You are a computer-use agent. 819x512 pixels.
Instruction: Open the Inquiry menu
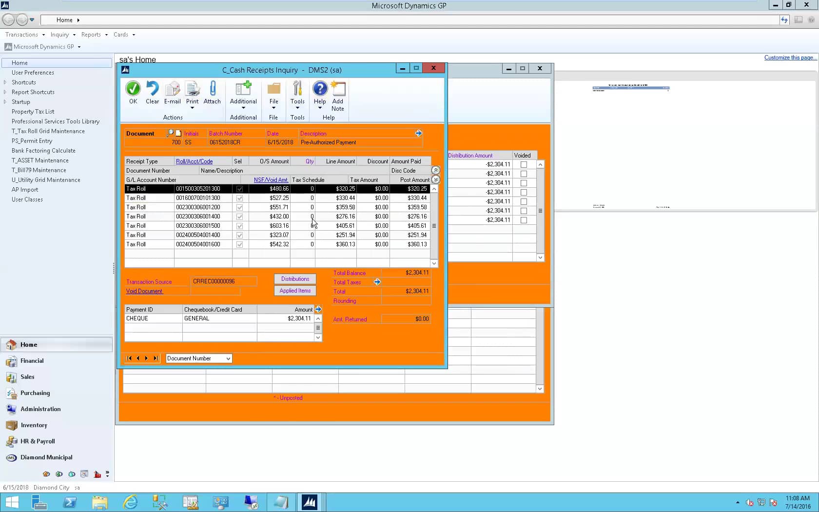pos(63,35)
